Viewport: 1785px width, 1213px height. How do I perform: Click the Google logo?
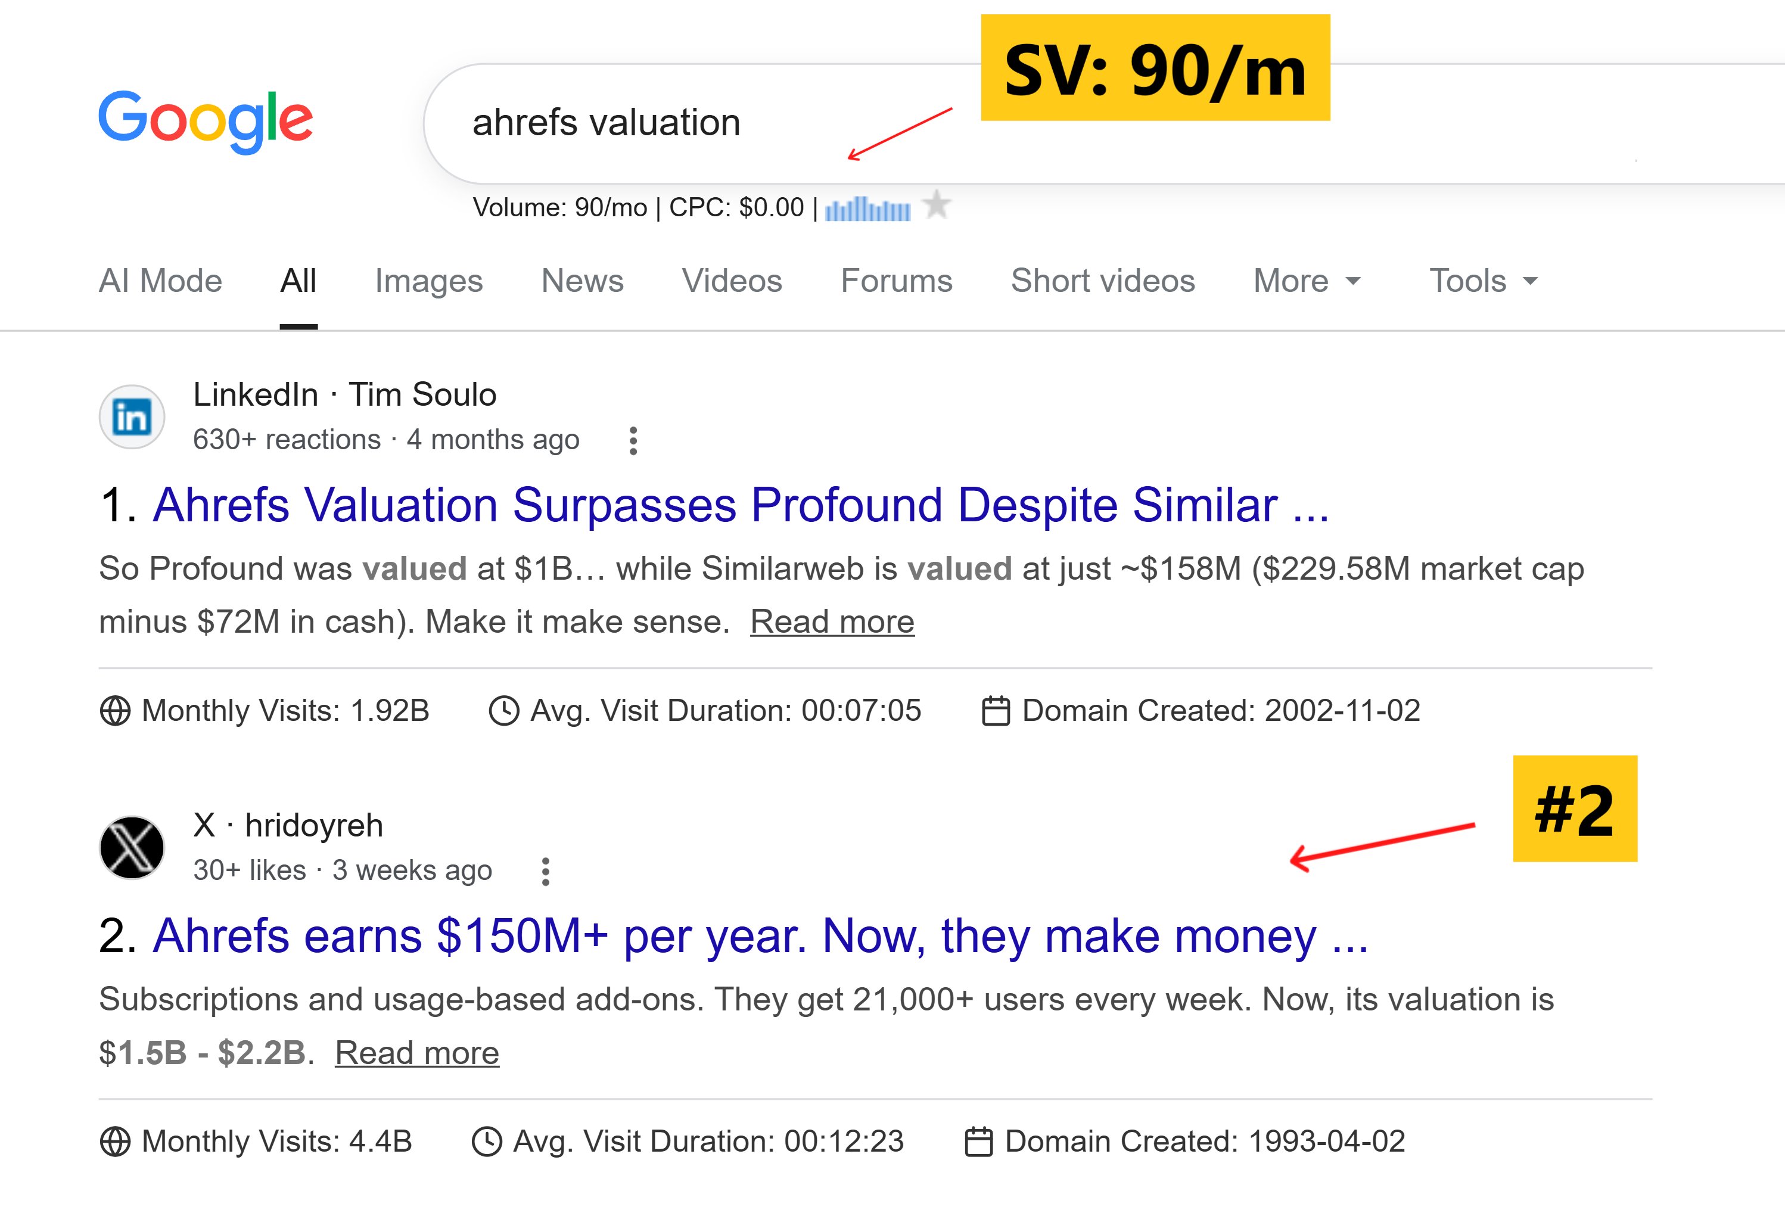click(x=205, y=122)
